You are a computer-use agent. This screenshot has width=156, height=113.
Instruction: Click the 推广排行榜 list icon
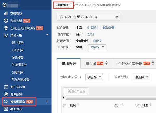point(6,87)
